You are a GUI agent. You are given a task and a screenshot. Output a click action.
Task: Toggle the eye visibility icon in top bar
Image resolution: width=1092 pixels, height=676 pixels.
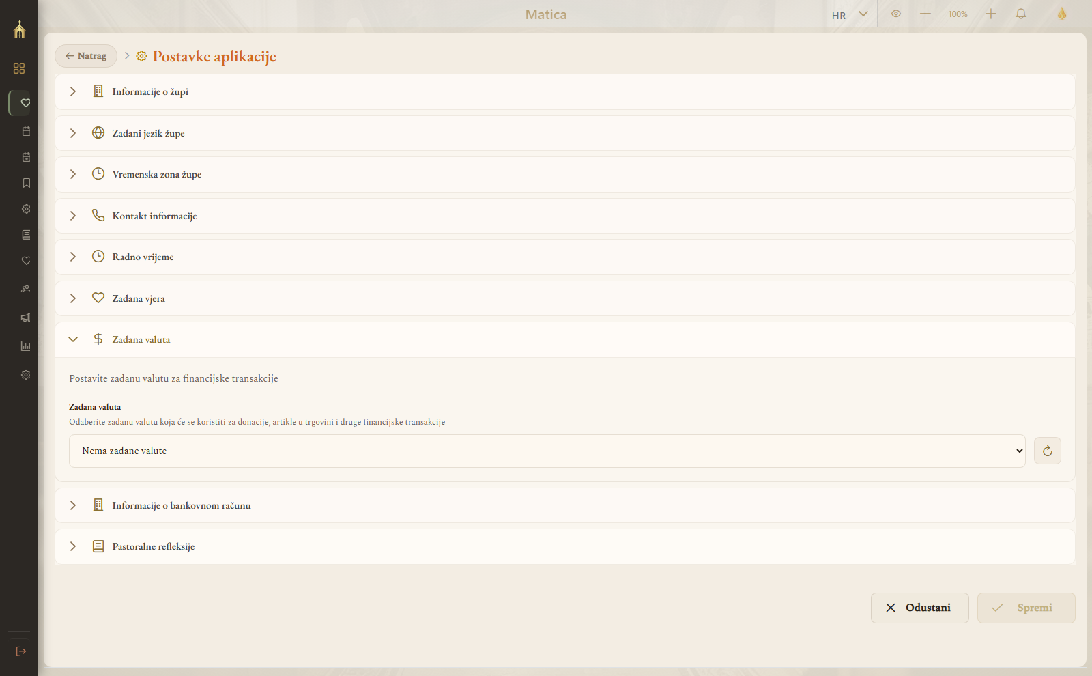click(896, 14)
